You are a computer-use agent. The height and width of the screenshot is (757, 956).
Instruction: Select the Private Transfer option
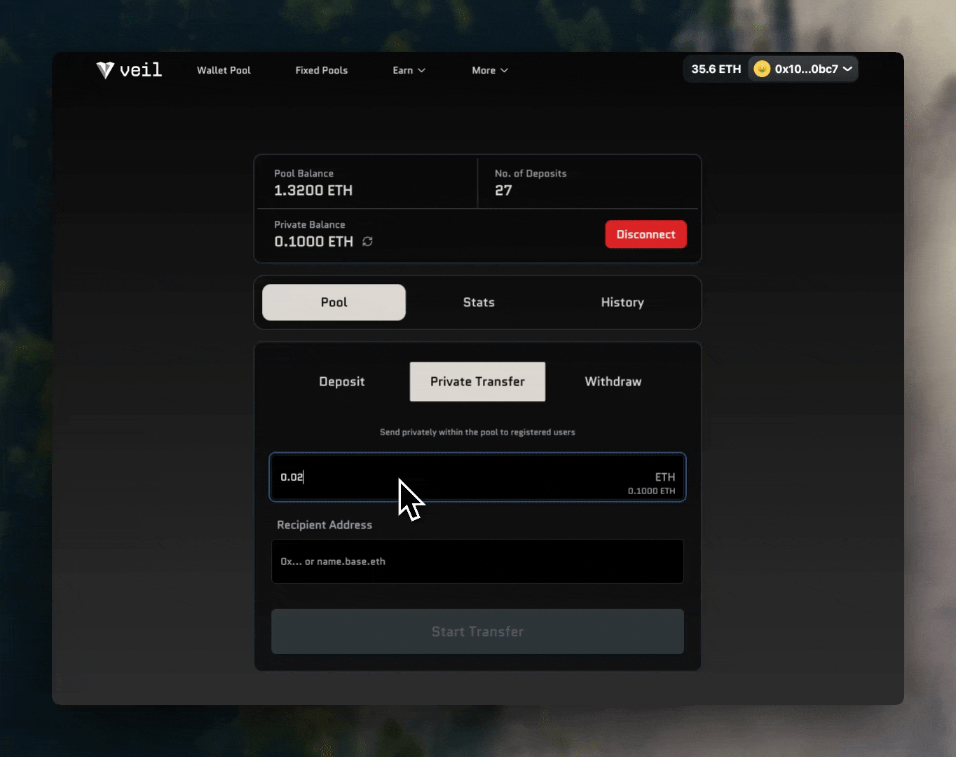[x=477, y=381]
